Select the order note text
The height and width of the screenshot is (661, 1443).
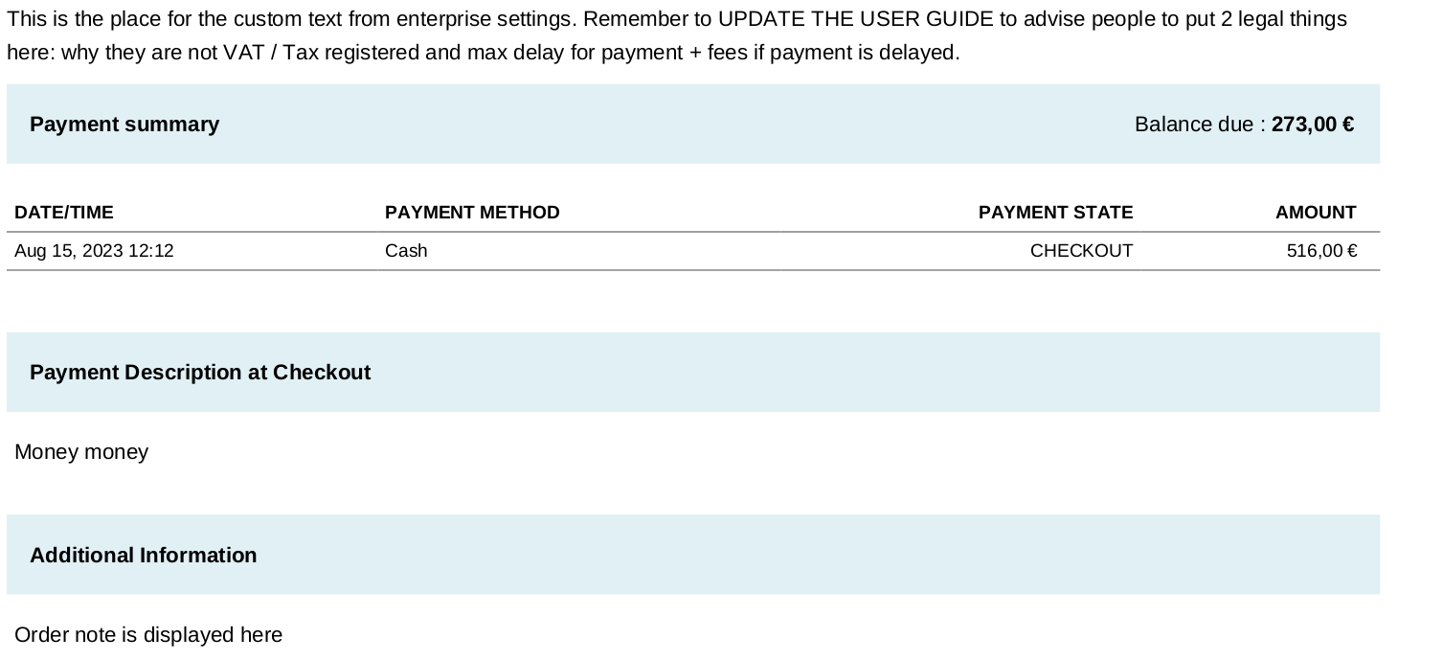tap(148, 634)
